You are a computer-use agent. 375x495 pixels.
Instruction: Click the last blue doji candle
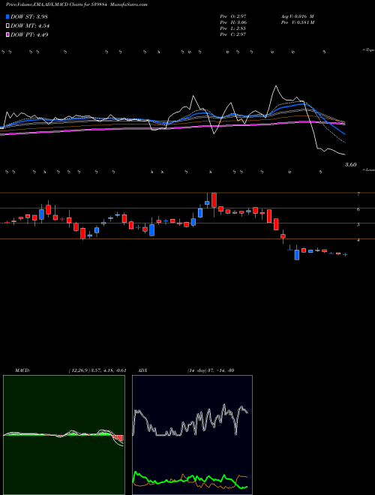(x=345, y=254)
